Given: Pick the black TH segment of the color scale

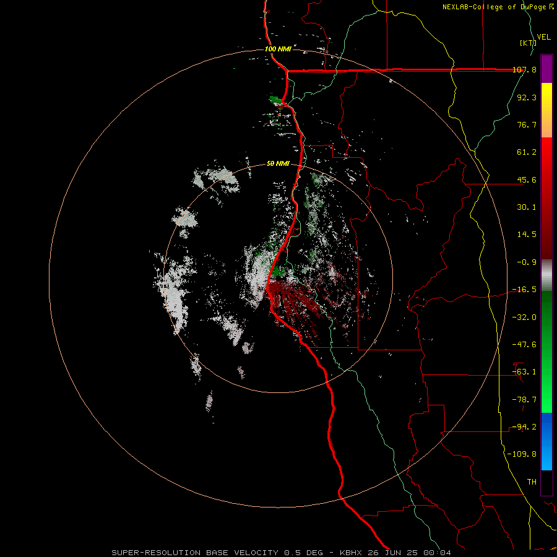Looking at the screenshot, I should pyautogui.click(x=546, y=483).
